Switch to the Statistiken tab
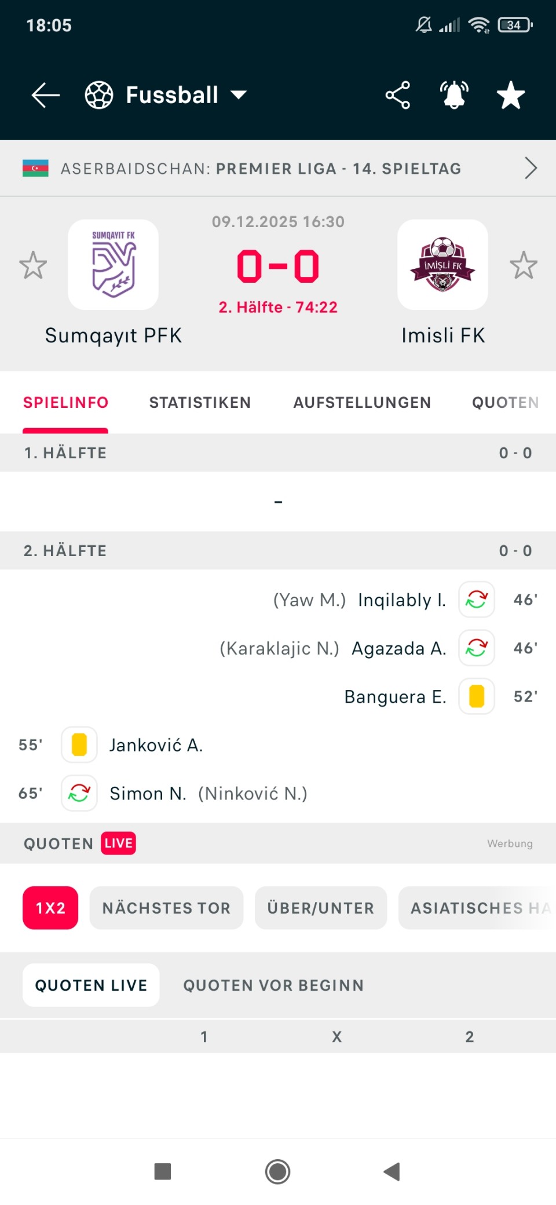The image size is (556, 1205). tap(200, 403)
